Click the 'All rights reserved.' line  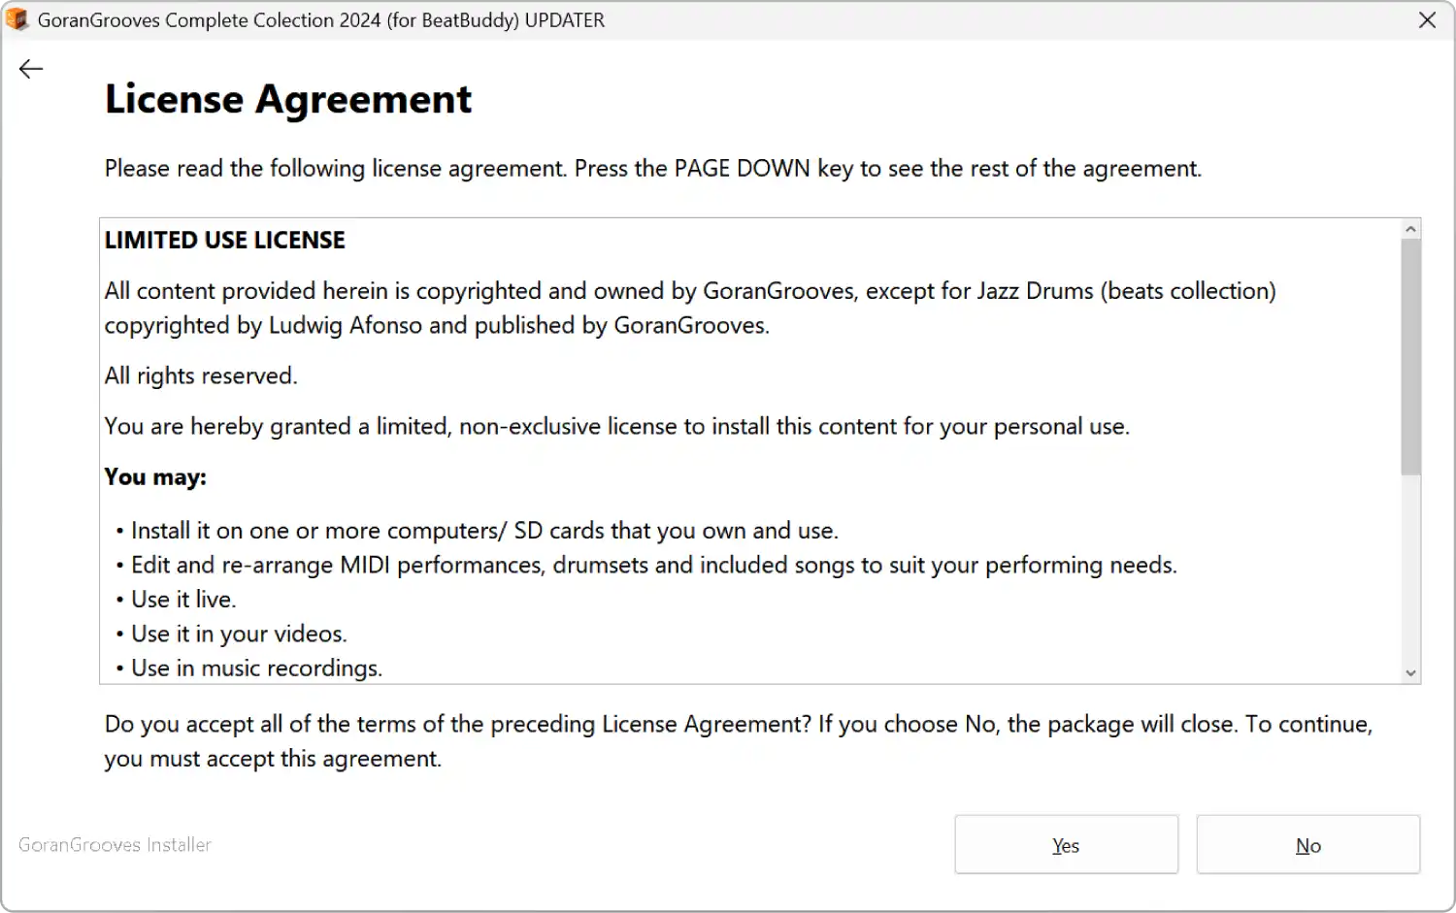click(x=201, y=375)
